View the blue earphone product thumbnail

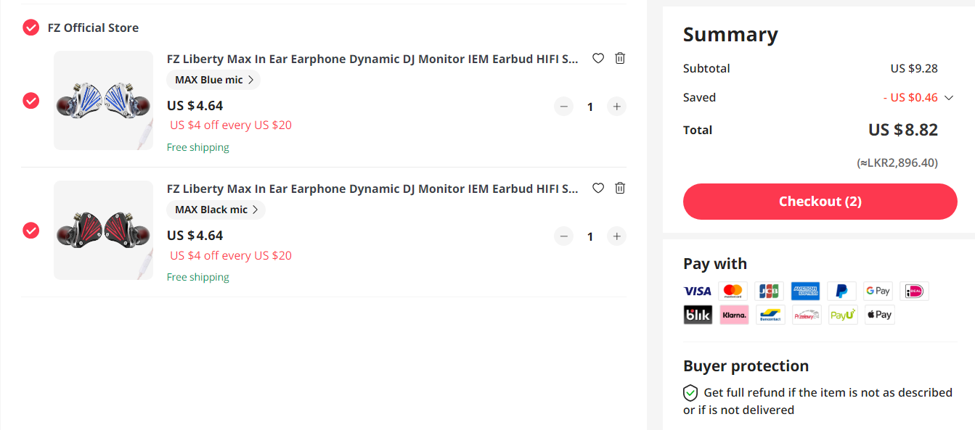coord(104,101)
